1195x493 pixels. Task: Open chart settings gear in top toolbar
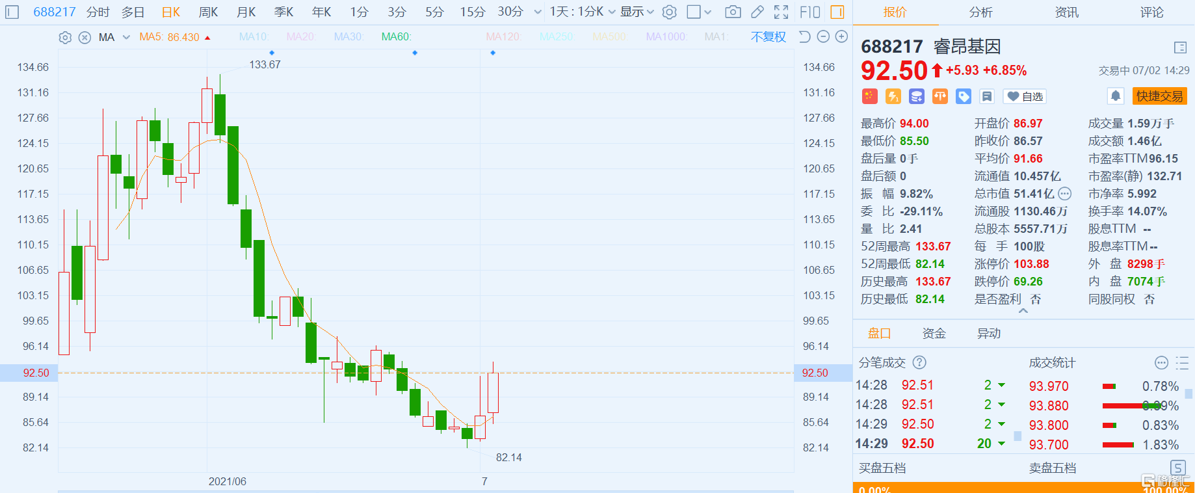pyautogui.click(x=670, y=12)
